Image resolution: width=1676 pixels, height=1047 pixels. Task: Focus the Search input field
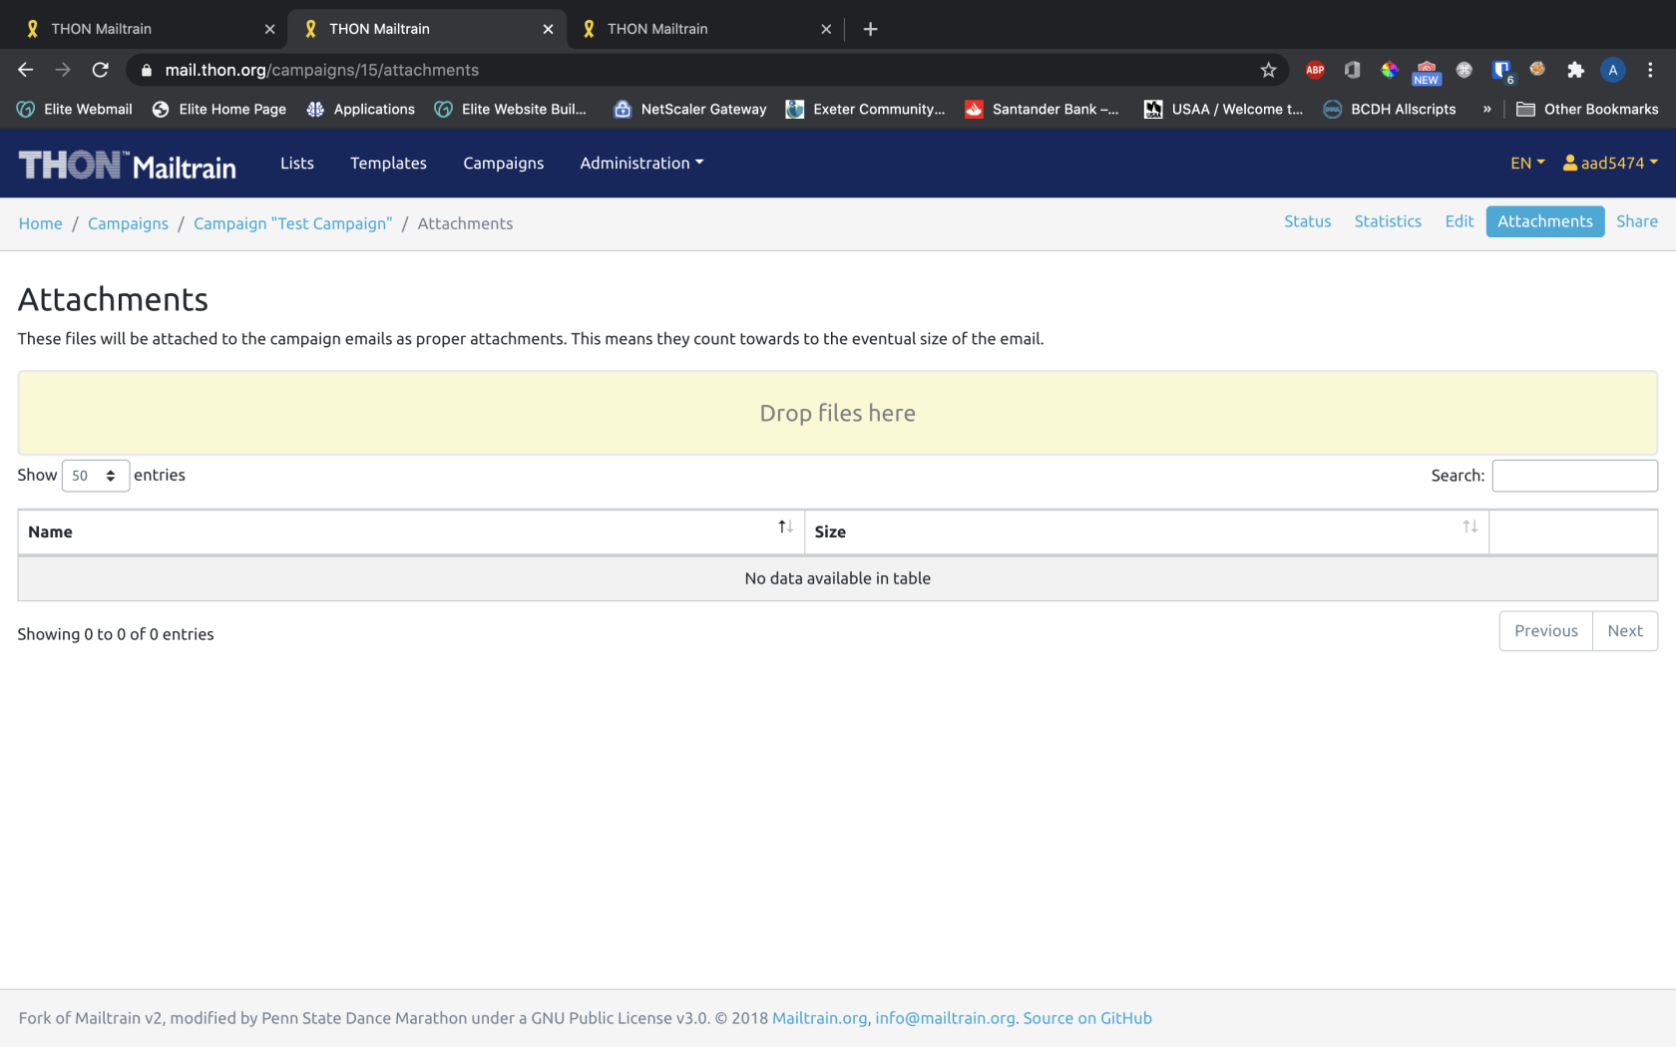click(x=1574, y=476)
